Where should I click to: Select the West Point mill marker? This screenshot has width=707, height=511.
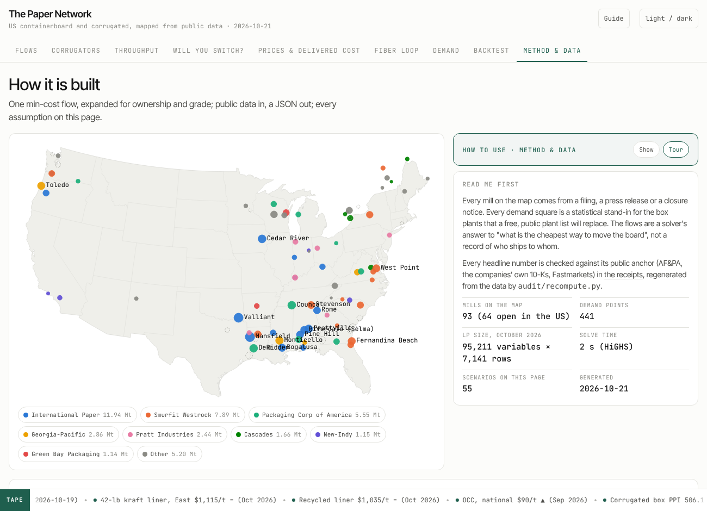376,269
